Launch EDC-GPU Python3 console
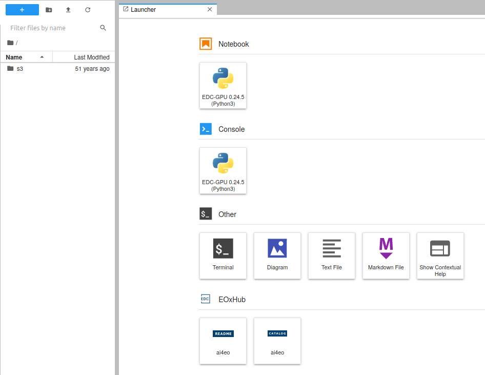This screenshot has width=485, height=375. click(223, 171)
